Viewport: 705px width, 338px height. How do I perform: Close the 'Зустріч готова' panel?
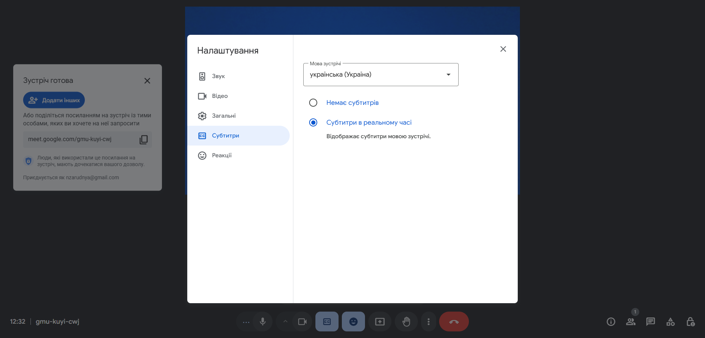pos(147,81)
